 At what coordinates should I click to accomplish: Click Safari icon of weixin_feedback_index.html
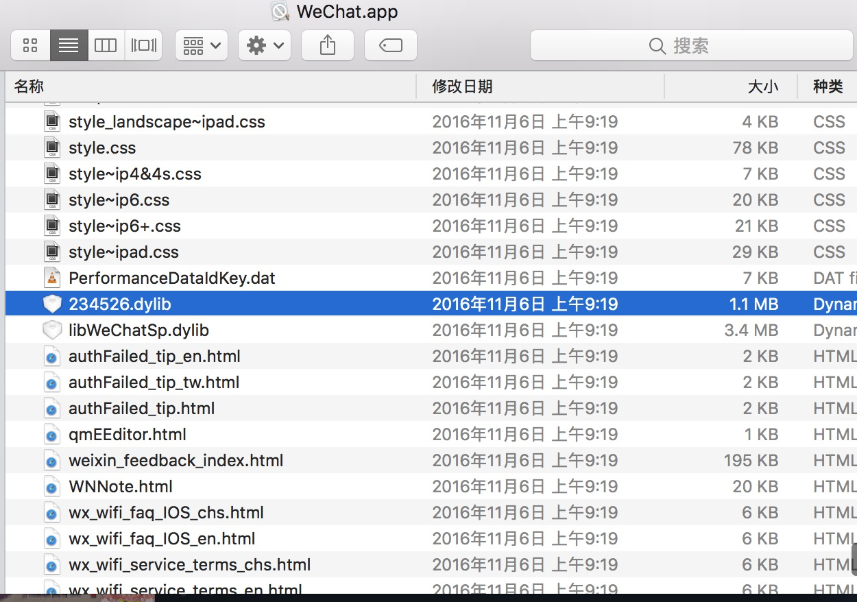click(51, 461)
